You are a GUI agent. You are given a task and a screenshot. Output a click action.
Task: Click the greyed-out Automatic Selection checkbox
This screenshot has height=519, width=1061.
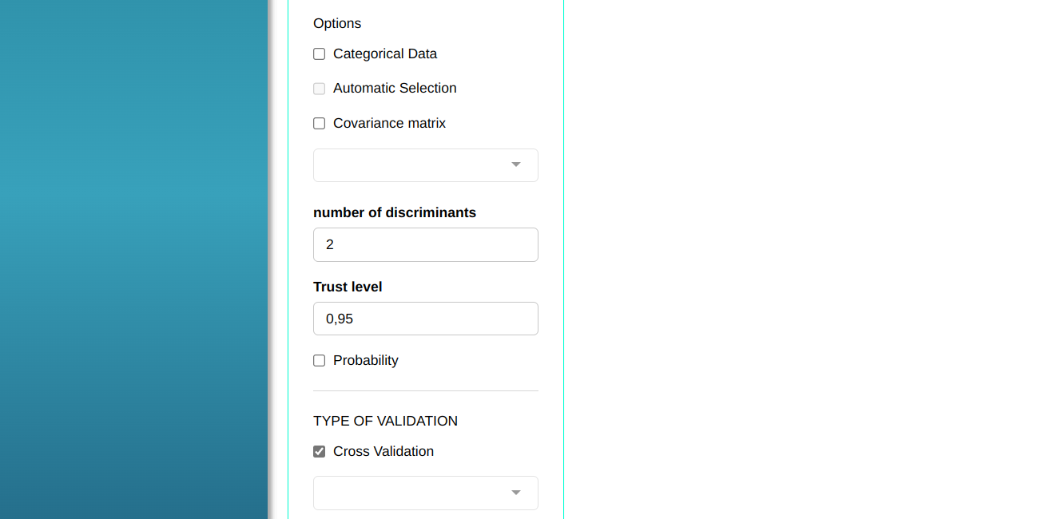(x=320, y=89)
